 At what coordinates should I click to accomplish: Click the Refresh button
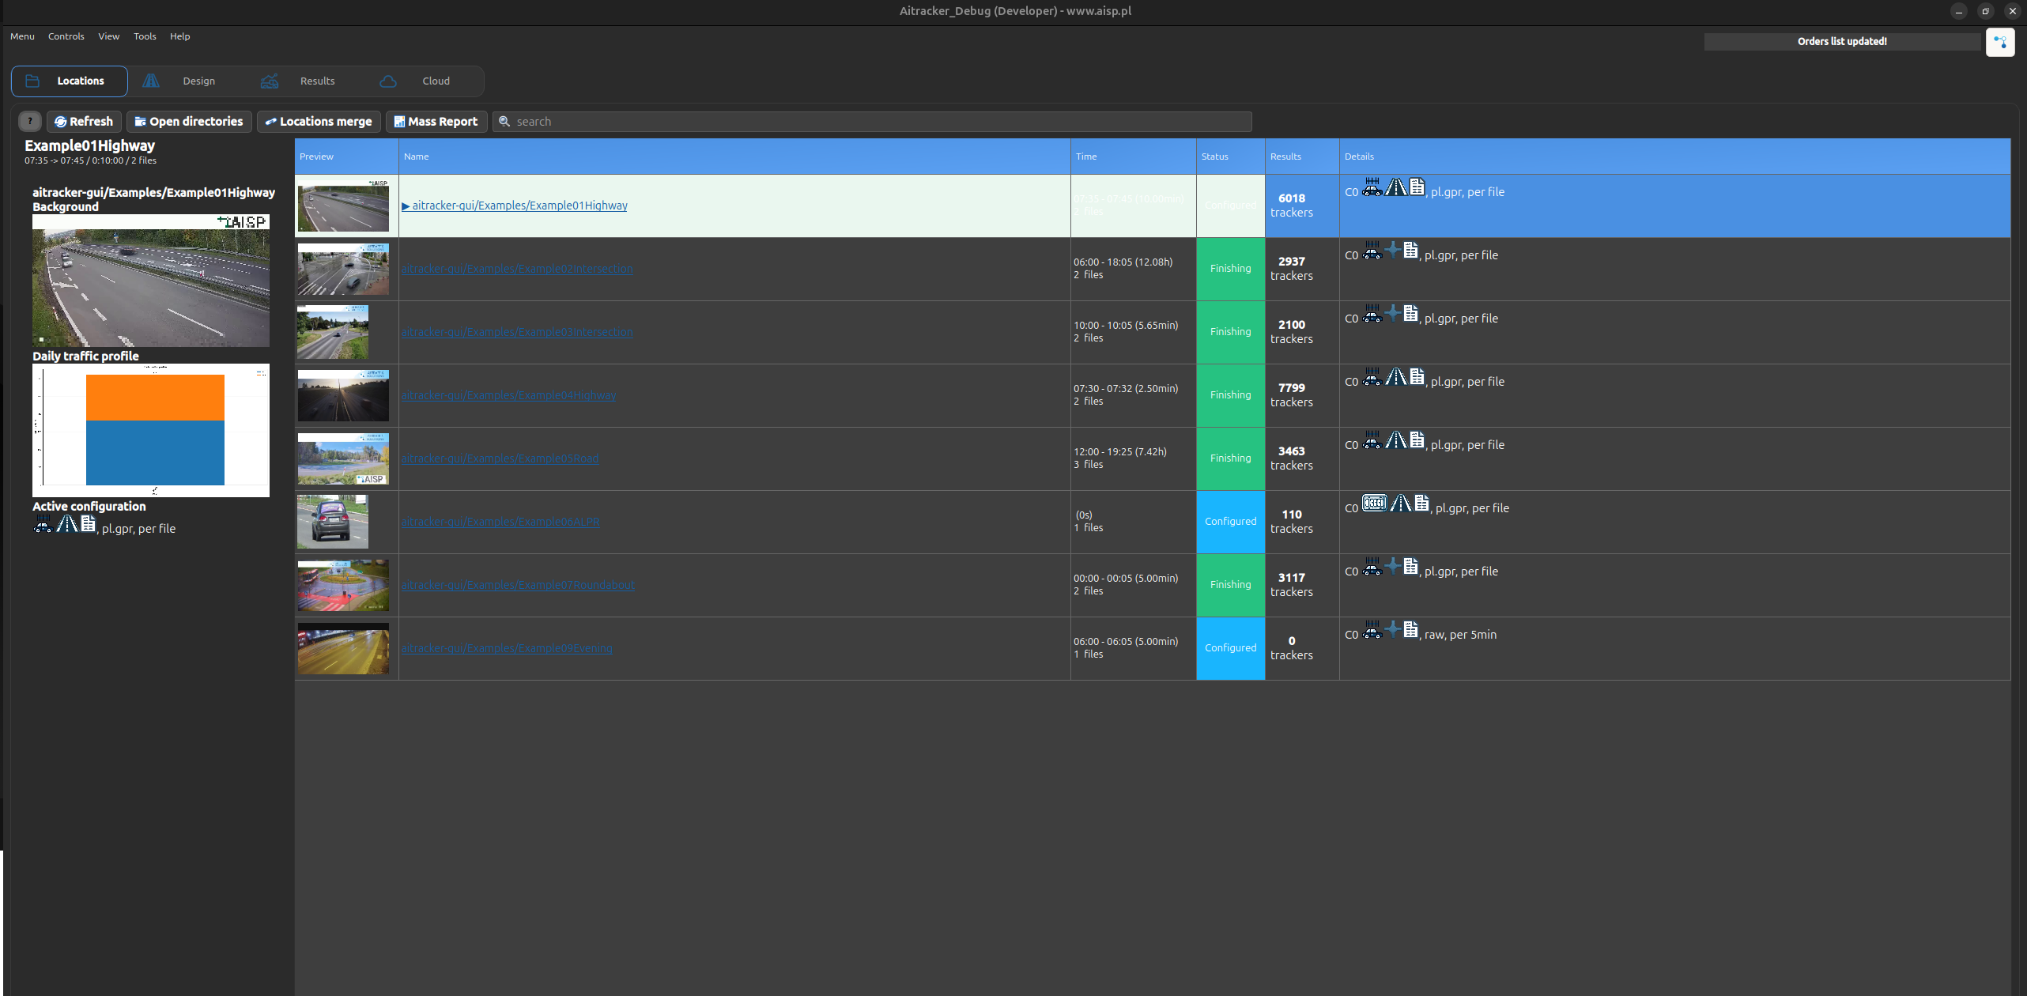click(84, 122)
